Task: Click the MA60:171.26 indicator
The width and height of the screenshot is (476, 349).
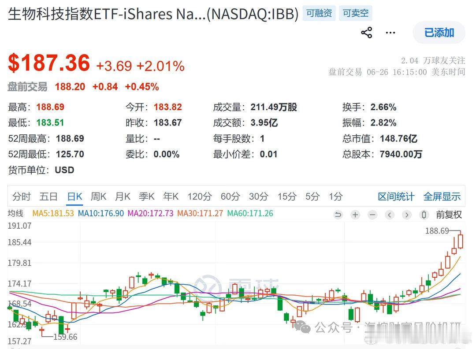Action: [x=250, y=213]
